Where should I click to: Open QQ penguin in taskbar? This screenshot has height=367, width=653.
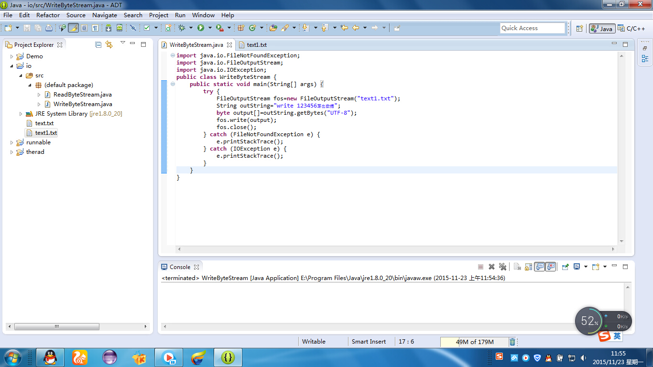click(x=50, y=357)
